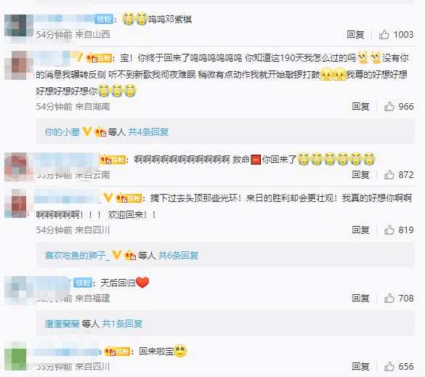The width and height of the screenshot is (425, 377).
Task: Open the 喜欢吃鱼的狮子_ user profile
Action: click(x=77, y=255)
